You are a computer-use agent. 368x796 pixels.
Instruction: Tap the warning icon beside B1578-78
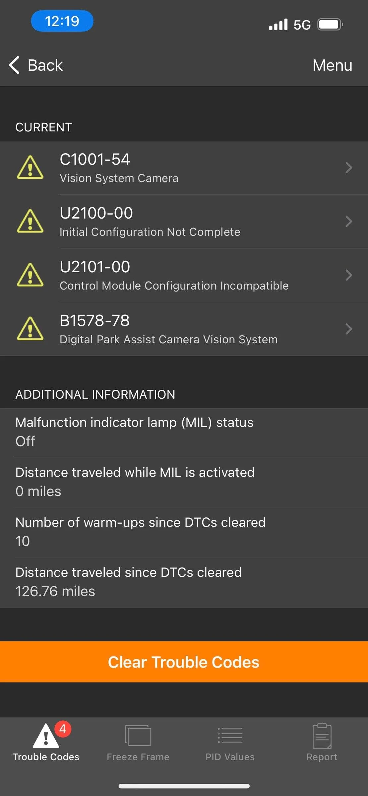(x=30, y=329)
